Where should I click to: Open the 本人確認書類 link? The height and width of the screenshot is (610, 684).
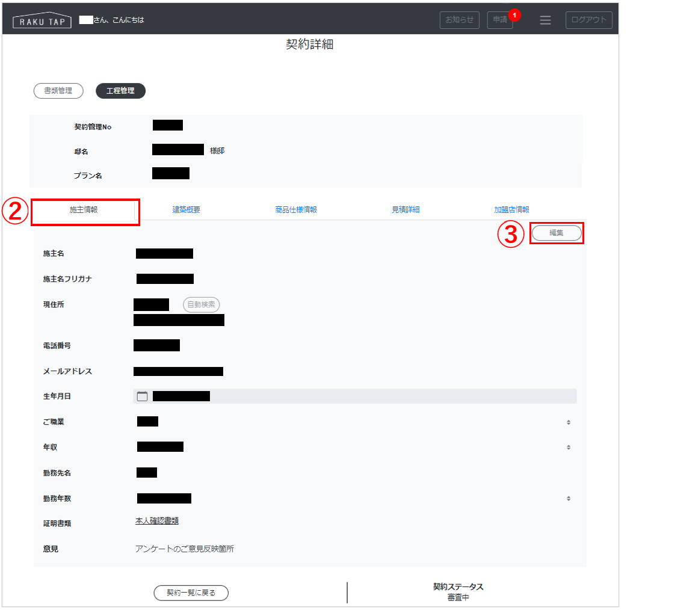[x=157, y=521]
